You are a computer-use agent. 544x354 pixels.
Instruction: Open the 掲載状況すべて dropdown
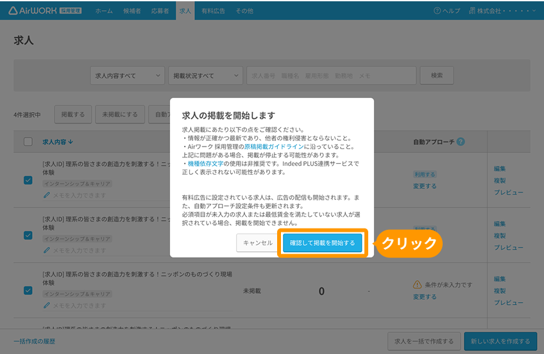(205, 76)
